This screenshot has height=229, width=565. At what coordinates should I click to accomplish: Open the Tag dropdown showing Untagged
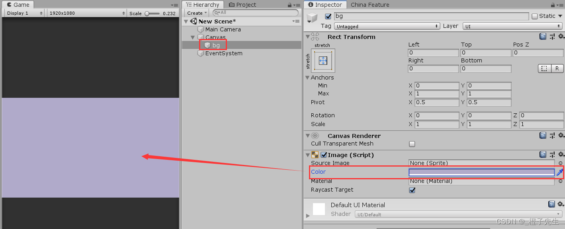387,26
